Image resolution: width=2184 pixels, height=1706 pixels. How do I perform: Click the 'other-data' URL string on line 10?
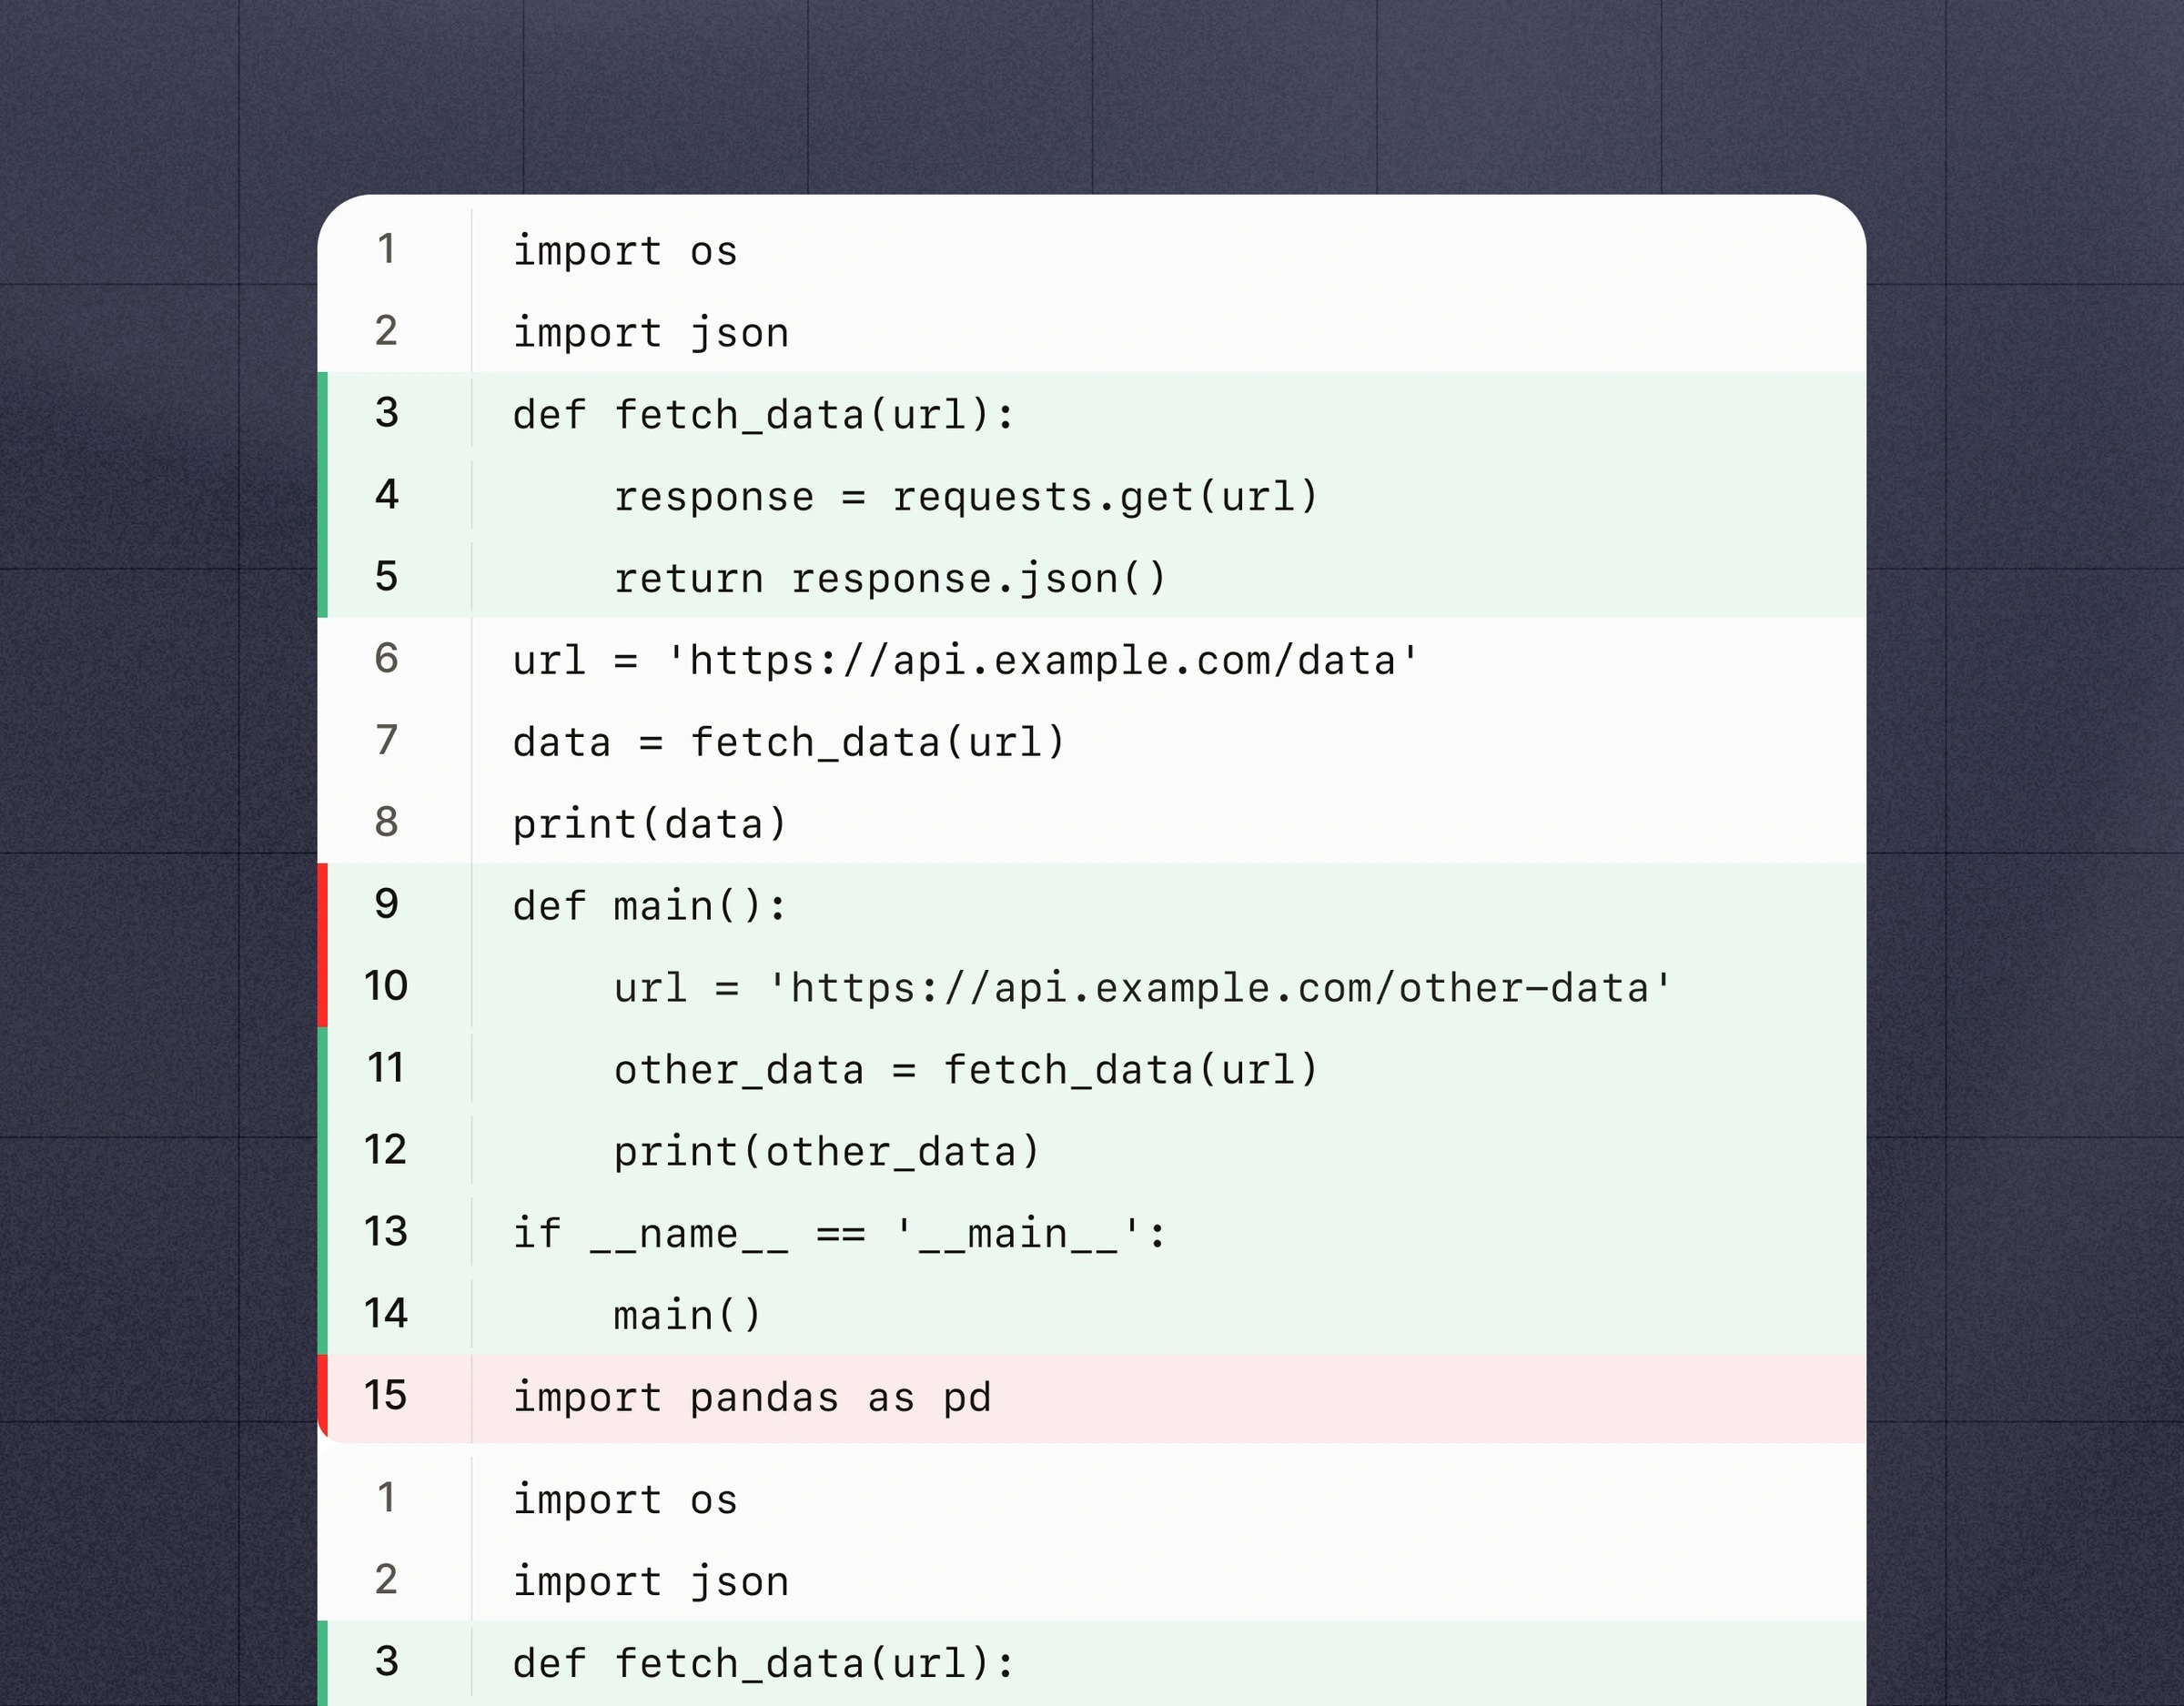1219,989
